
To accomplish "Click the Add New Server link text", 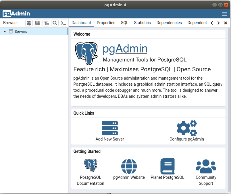I will (x=110, y=139).
